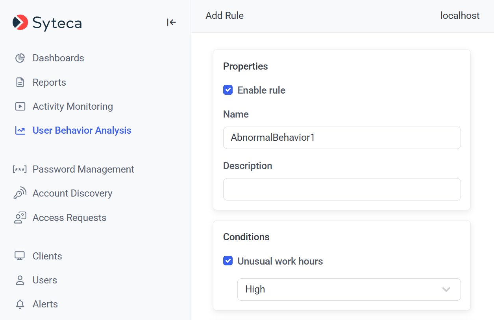Image resolution: width=494 pixels, height=320 pixels.
Task: Click the Activity Monitoring play icon
Action: click(x=20, y=107)
